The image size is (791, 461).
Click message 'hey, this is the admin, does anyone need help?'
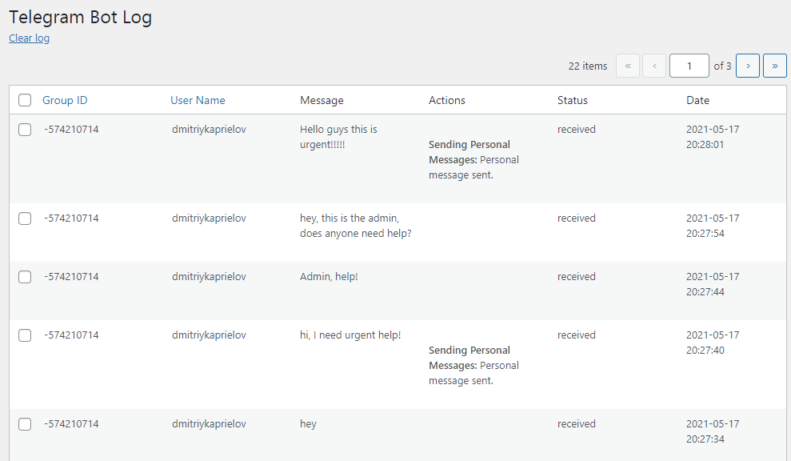(x=356, y=226)
